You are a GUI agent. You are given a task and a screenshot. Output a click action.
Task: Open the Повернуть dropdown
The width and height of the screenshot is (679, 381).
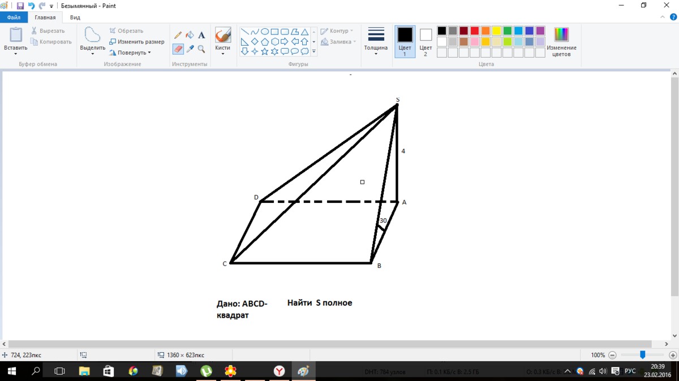tap(130, 53)
